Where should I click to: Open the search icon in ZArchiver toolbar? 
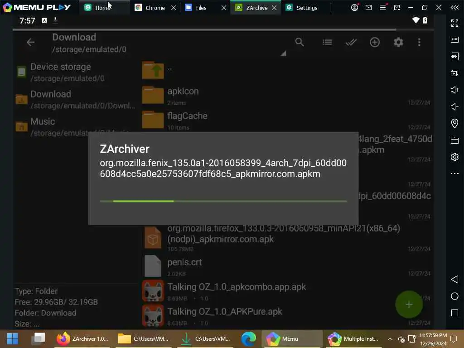(300, 42)
